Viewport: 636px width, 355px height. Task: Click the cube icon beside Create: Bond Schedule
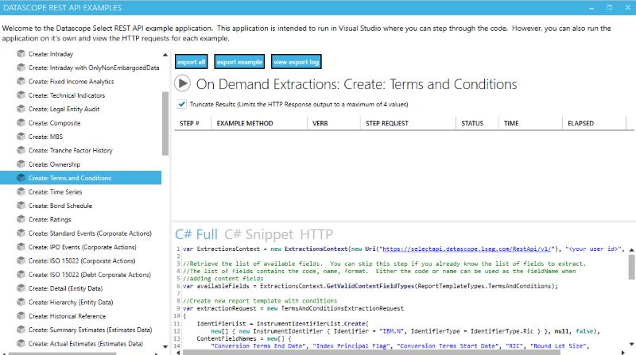tap(21, 206)
